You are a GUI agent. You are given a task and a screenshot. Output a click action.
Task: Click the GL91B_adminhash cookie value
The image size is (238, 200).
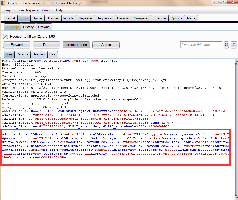click(152, 126)
